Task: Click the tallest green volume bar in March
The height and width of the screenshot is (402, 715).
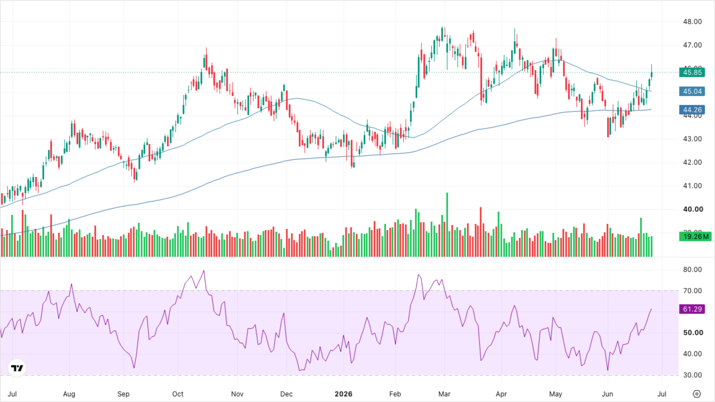Action: [447, 224]
